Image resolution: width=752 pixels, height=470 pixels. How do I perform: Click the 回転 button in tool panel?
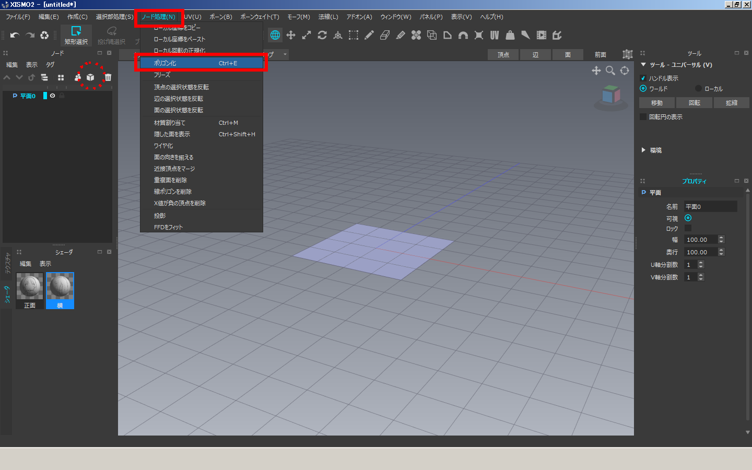click(x=695, y=103)
